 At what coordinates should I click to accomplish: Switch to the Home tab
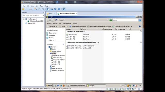point(51,14)
